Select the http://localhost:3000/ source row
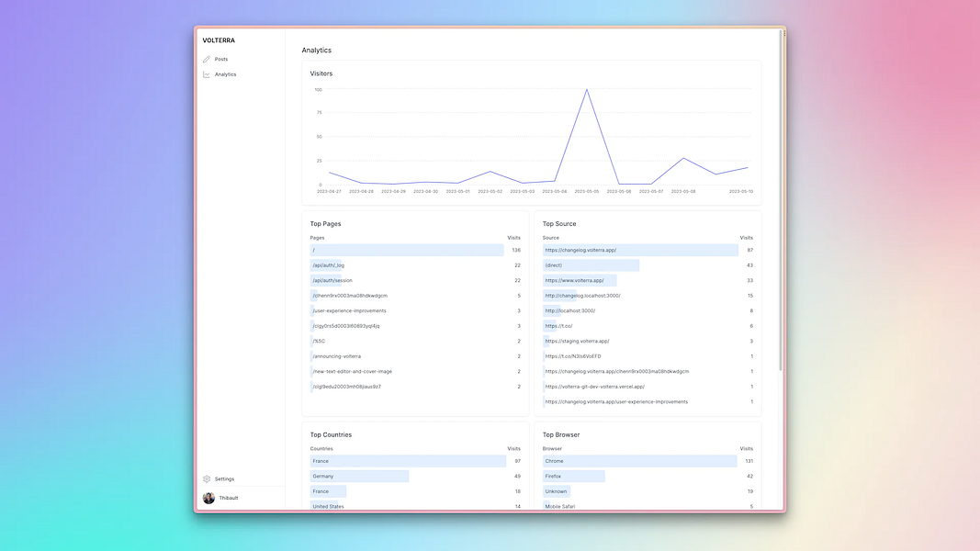The width and height of the screenshot is (980, 551). point(648,310)
